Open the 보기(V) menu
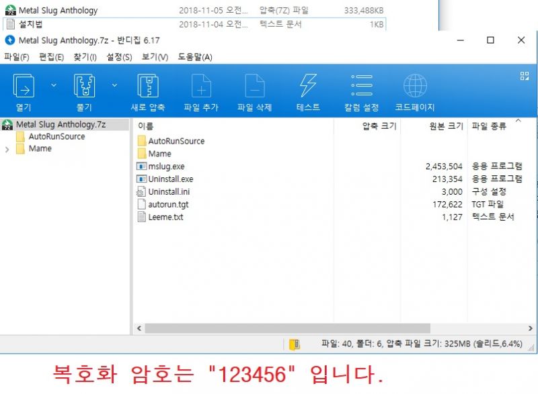Image resolution: width=538 pixels, height=394 pixels. click(x=155, y=57)
